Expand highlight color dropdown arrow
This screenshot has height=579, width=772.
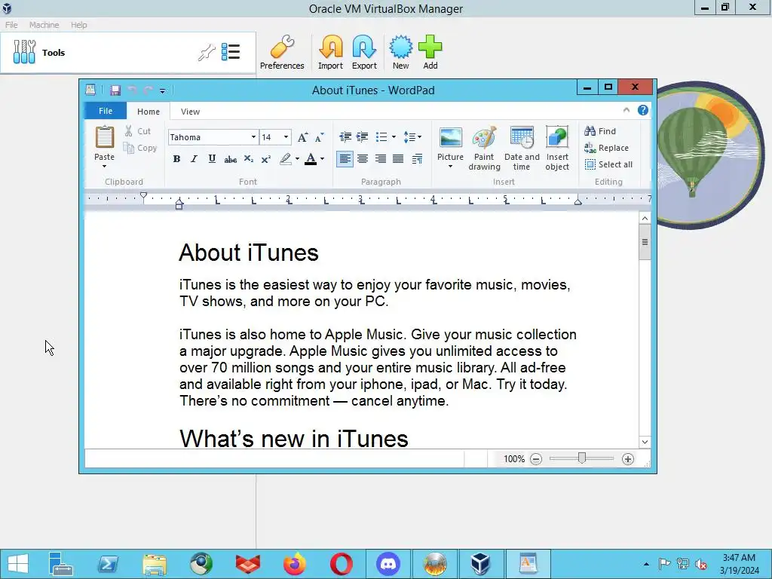pyautogui.click(x=297, y=158)
